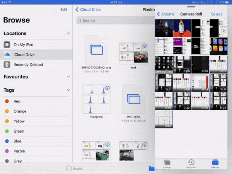The height and width of the screenshot is (174, 232).
Task: Collapse the Favourites section
Action: [68, 77]
